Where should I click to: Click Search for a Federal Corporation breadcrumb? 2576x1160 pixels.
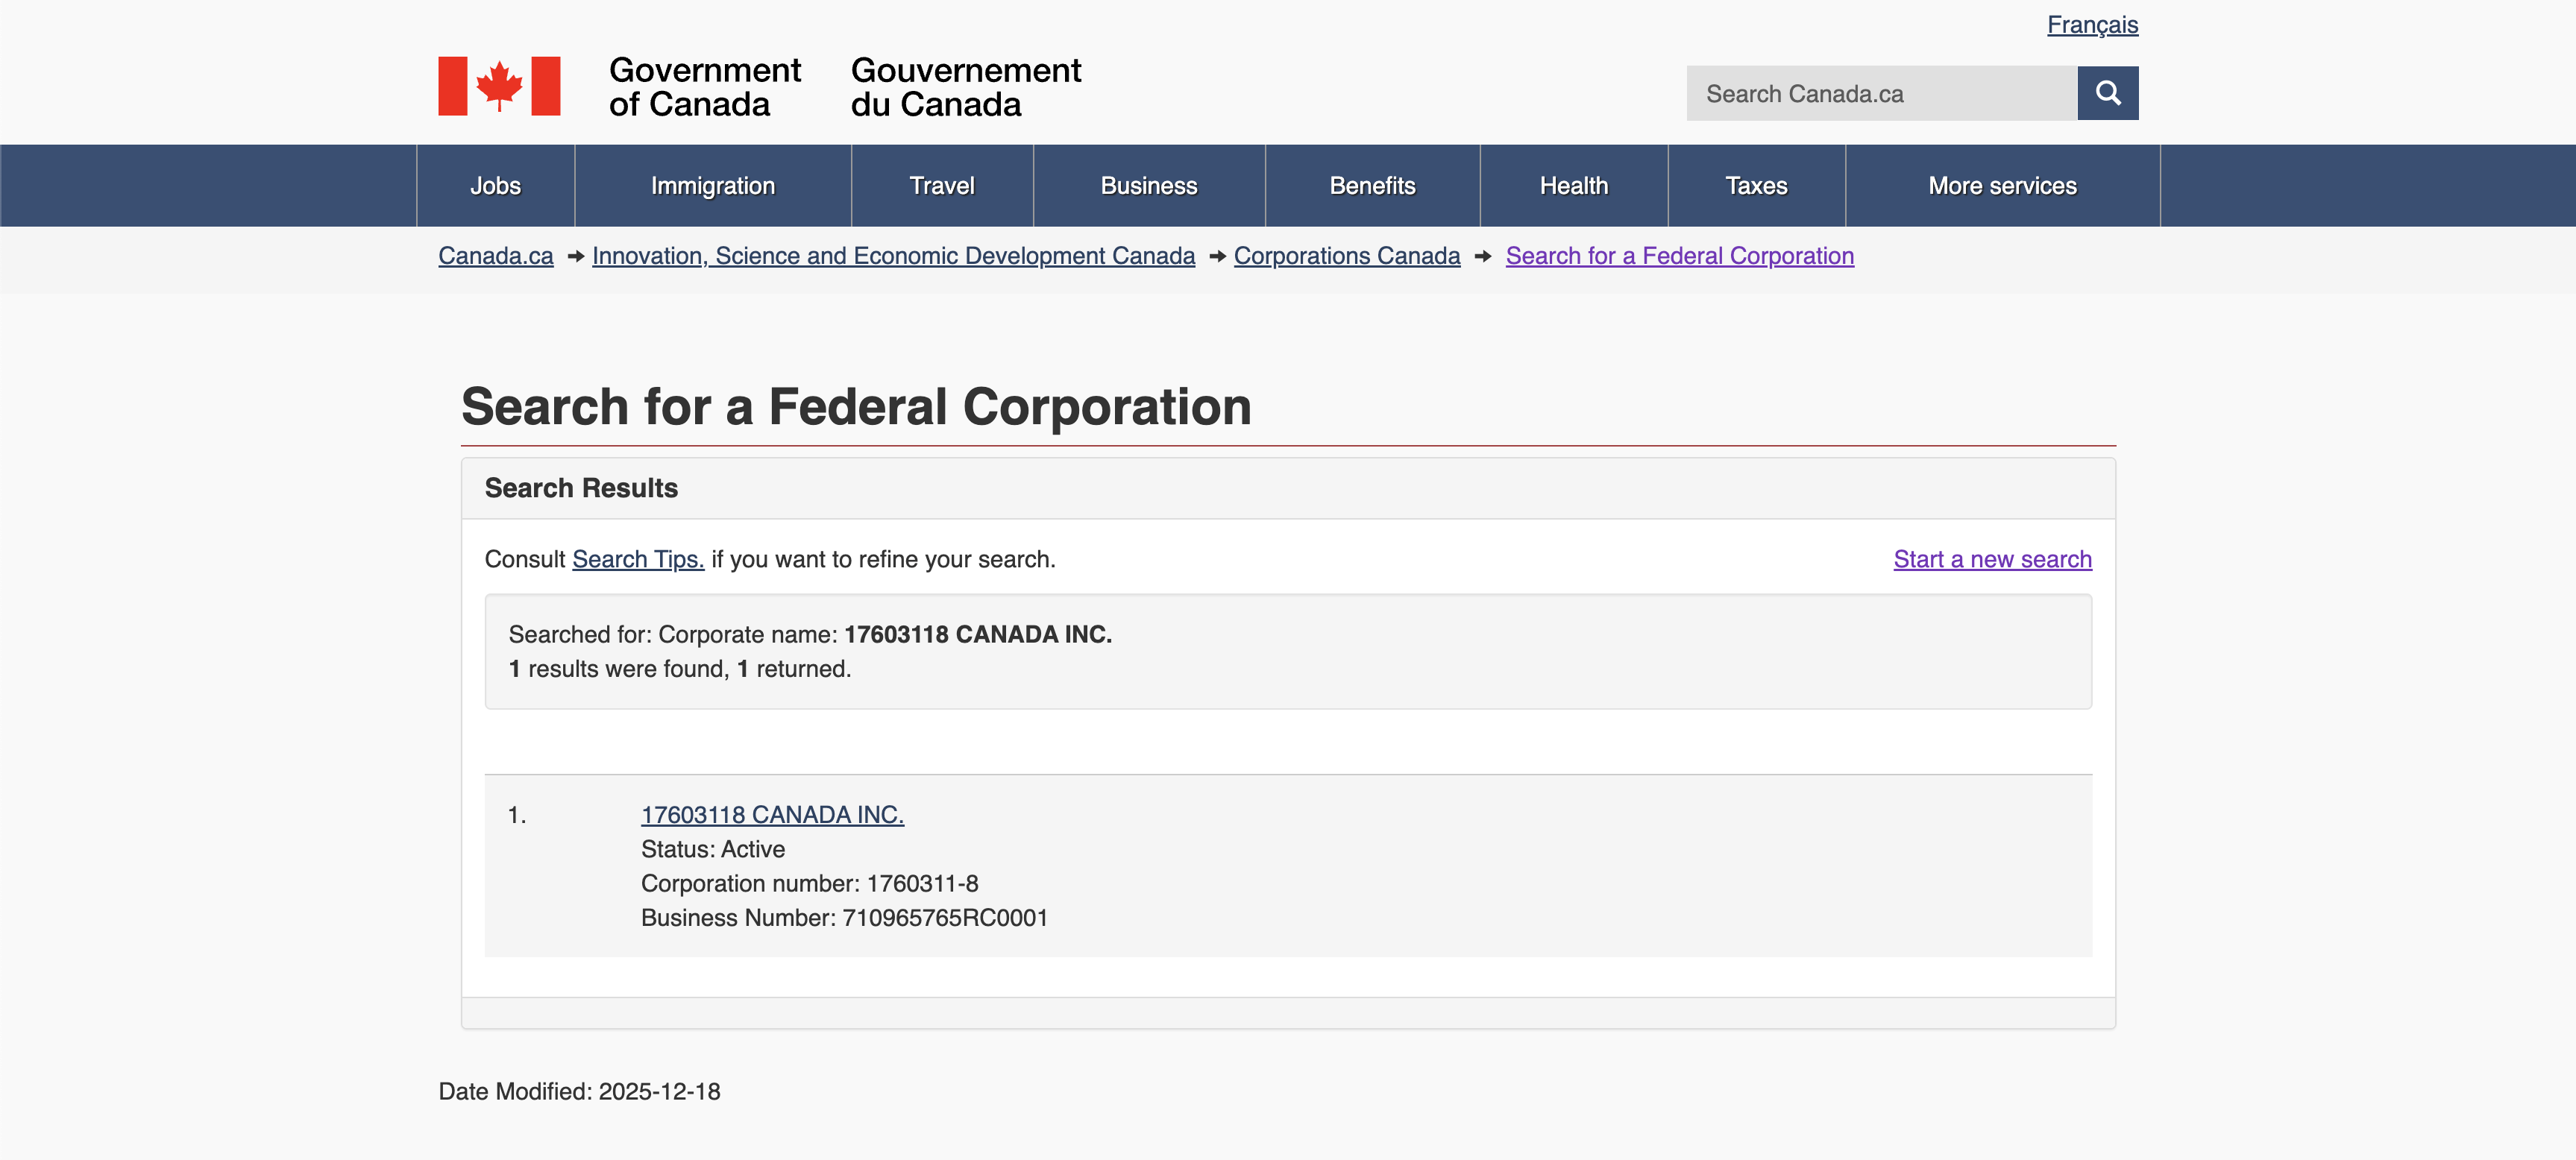pos(1679,256)
